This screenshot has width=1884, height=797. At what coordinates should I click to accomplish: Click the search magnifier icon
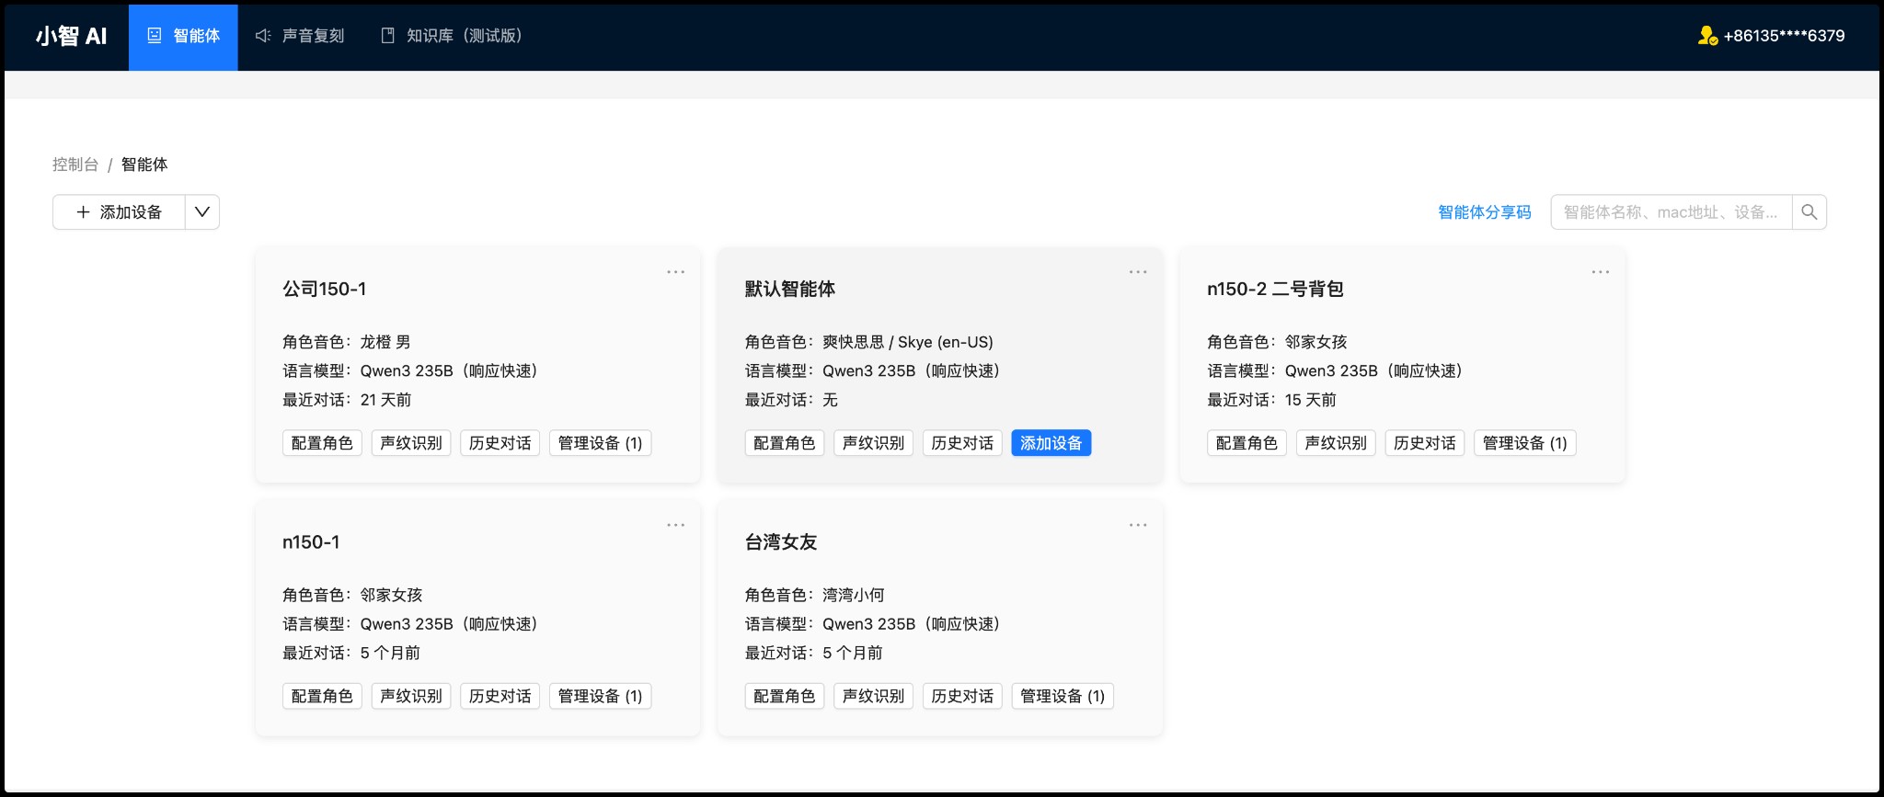click(x=1809, y=212)
